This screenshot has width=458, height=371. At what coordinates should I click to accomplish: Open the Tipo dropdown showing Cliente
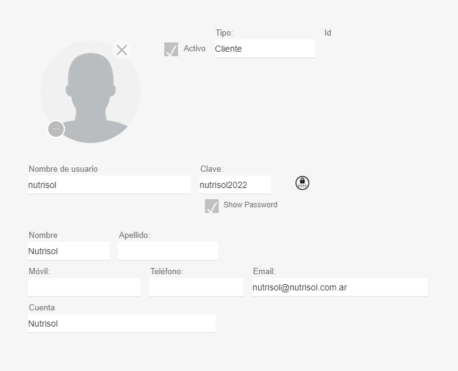click(265, 49)
